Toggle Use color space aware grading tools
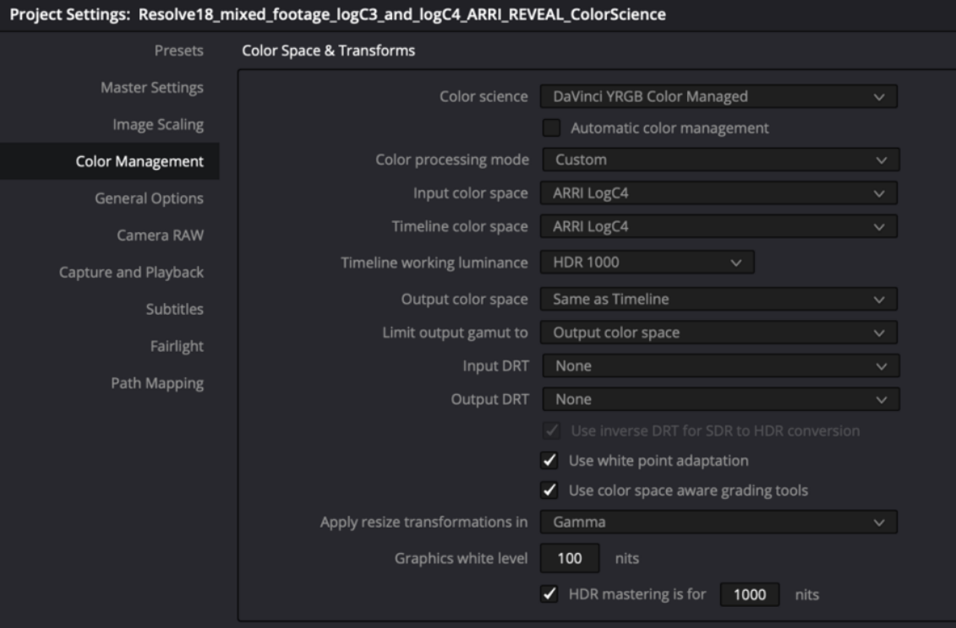The width and height of the screenshot is (956, 628). [549, 490]
